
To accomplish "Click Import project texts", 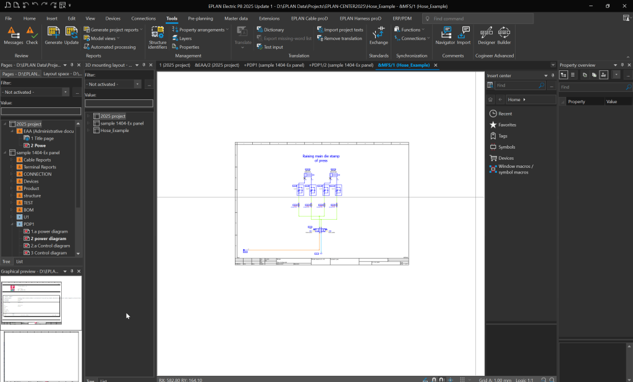I will tap(340, 30).
